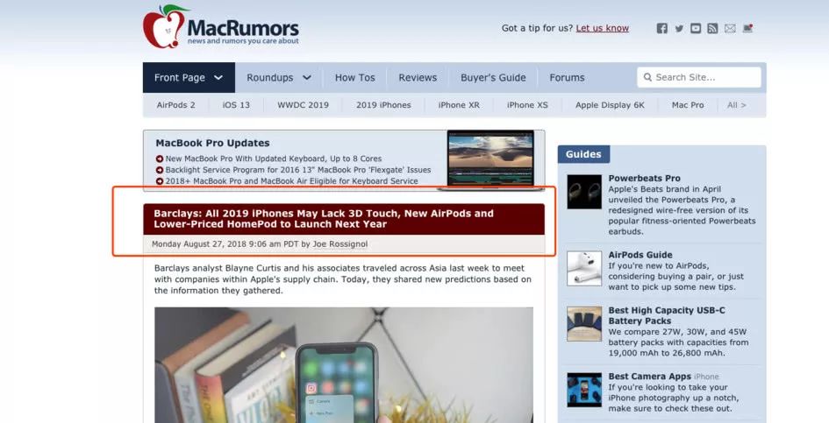This screenshot has width=829, height=423.
Task: Select the iPhone XR topic
Action: pyautogui.click(x=459, y=105)
